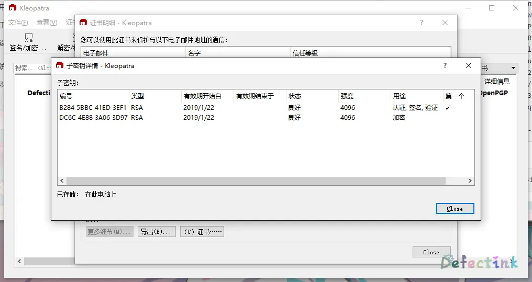This screenshot has height=282, width=532.
Task: Click 2019/1/22 date of the B284 subkey
Action: click(x=198, y=107)
